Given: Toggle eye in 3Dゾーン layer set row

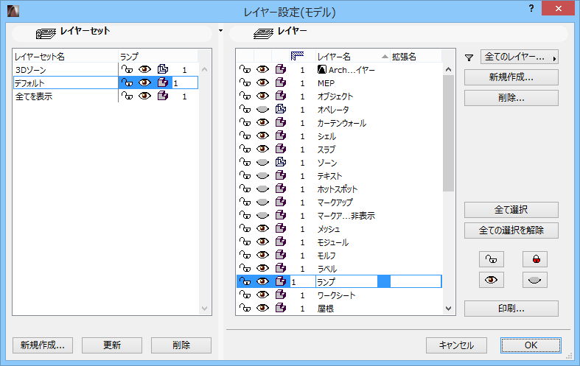Looking at the screenshot, I should (x=144, y=69).
